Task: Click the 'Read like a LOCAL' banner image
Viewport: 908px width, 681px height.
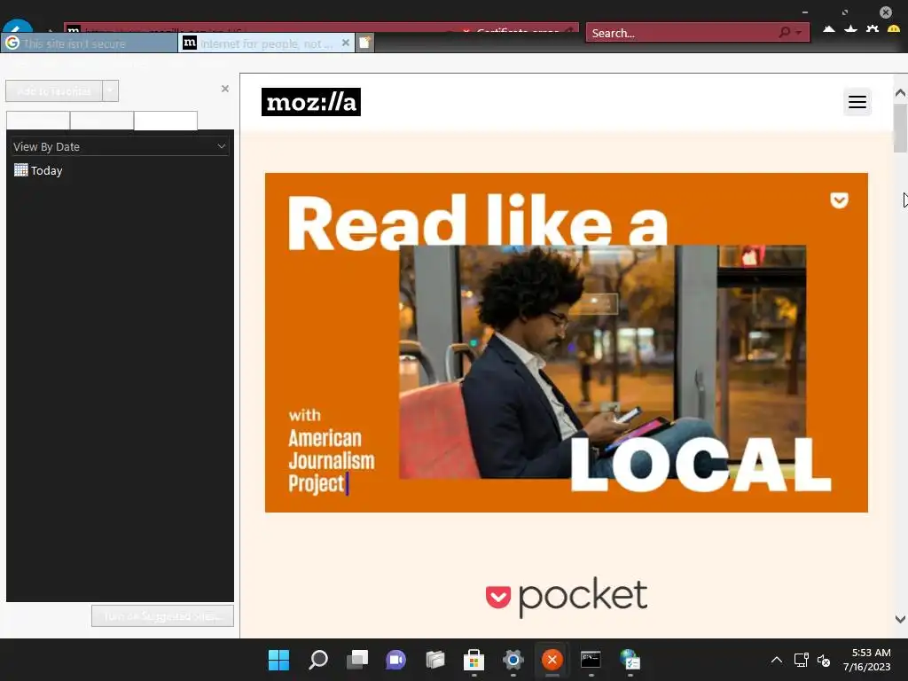Action: coord(567,342)
